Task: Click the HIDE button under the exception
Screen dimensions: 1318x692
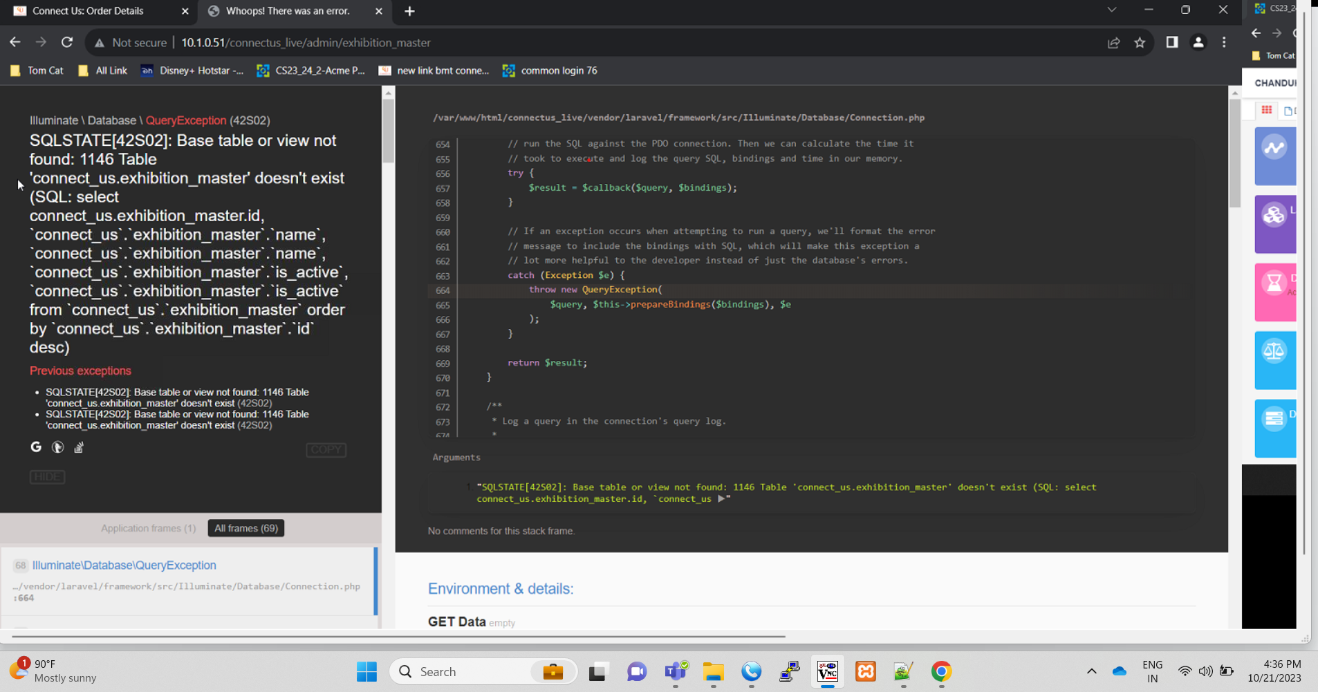Action: tap(47, 477)
